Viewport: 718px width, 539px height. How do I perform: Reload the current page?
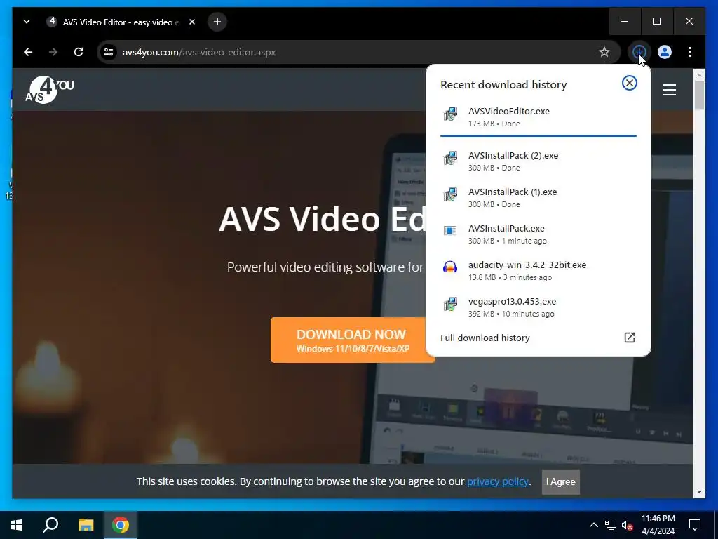pyautogui.click(x=79, y=52)
